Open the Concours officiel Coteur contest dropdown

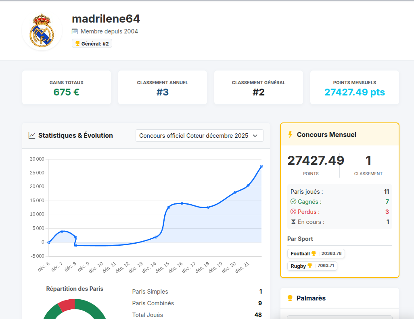click(194, 136)
